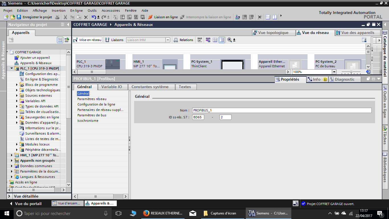Click the Liaison en ligne icon
The height and width of the screenshot is (219, 389).
click(150, 17)
